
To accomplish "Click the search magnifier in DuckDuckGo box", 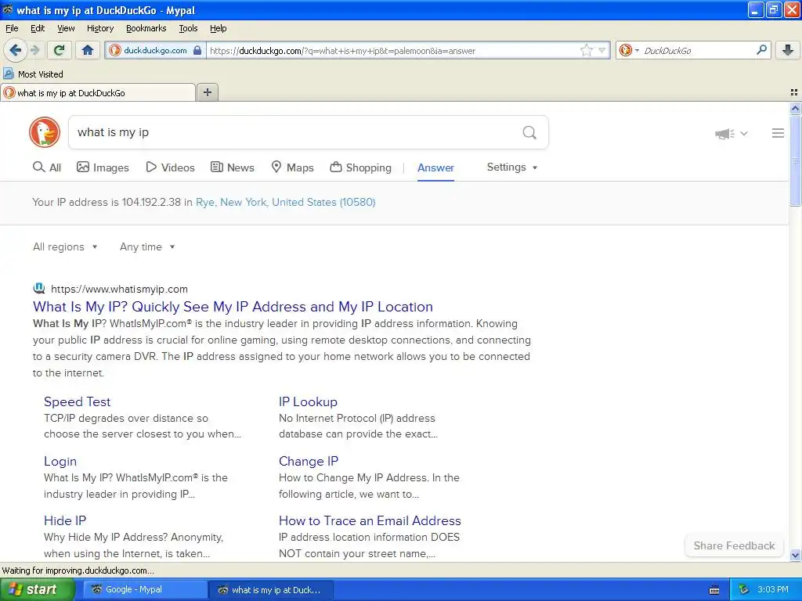I will pyautogui.click(x=529, y=132).
